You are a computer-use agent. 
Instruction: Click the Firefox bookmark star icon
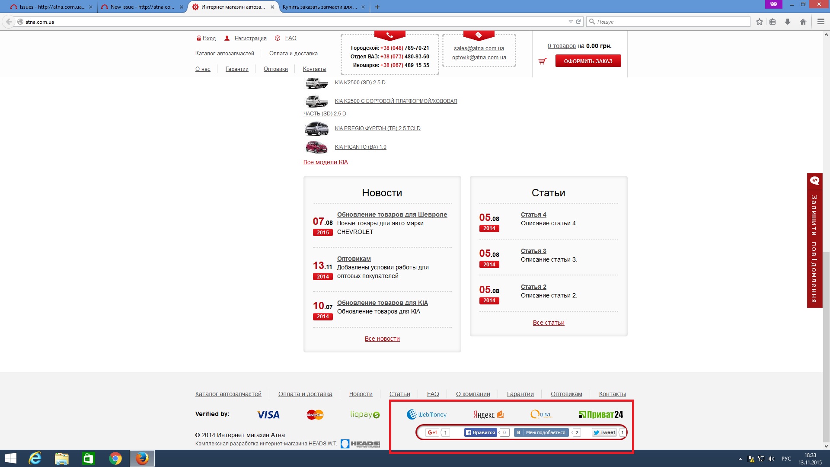point(760,22)
